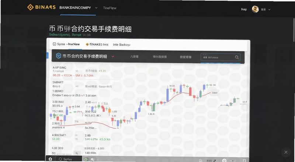
Task: Expand the red chevron beside inner page title
Action: point(113,56)
